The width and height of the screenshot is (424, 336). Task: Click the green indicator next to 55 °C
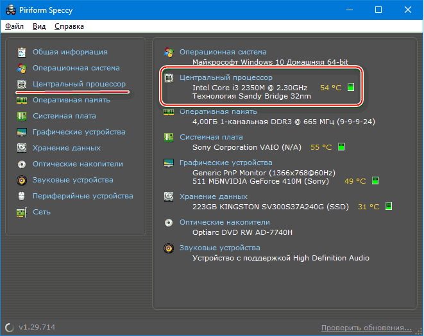coord(341,147)
